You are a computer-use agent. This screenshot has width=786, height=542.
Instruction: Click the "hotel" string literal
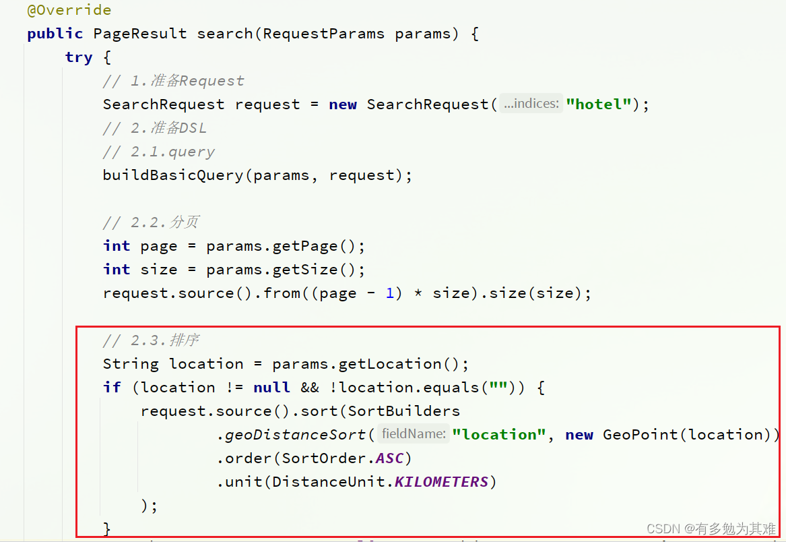pos(599,104)
